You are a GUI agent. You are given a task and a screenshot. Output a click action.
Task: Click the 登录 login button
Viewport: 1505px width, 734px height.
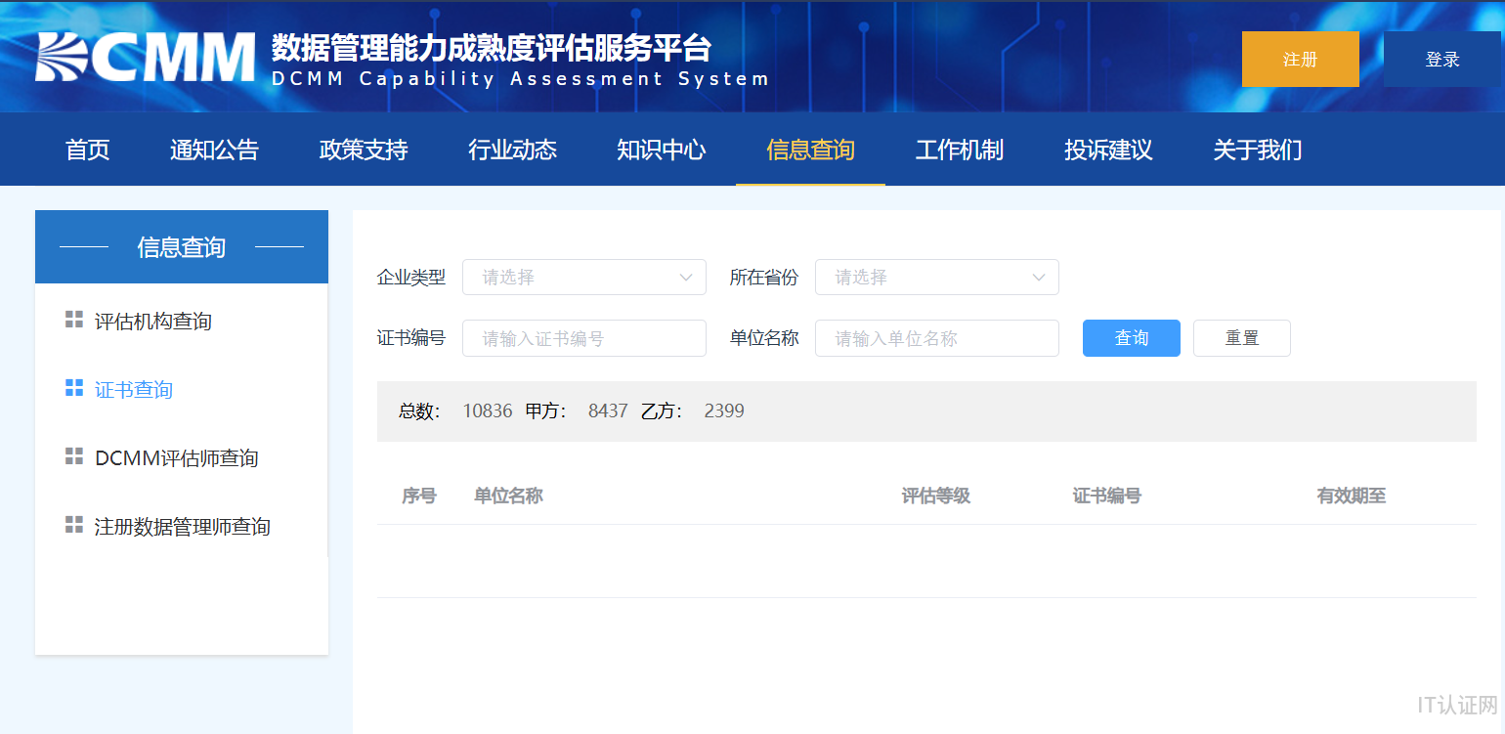[1441, 60]
